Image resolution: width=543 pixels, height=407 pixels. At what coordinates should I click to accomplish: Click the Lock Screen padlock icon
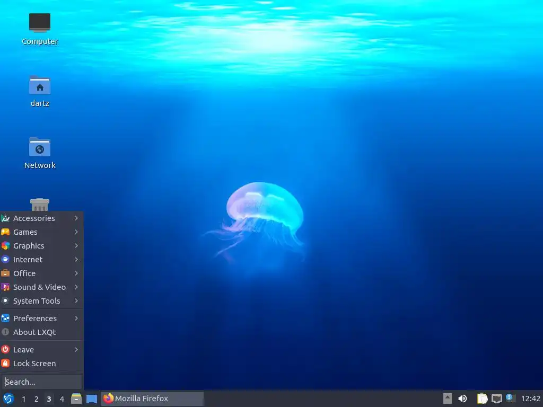pos(5,364)
